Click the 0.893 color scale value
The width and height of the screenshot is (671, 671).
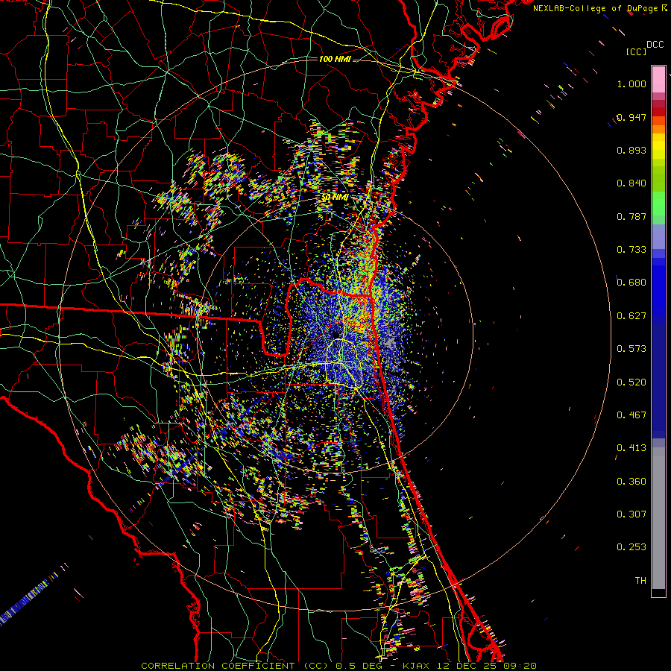[x=631, y=150]
